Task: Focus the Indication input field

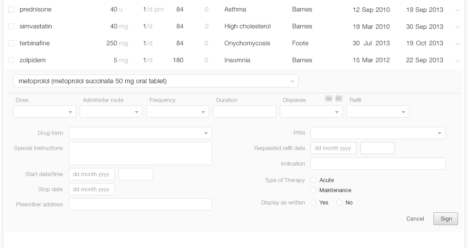Action: pyautogui.click(x=378, y=164)
